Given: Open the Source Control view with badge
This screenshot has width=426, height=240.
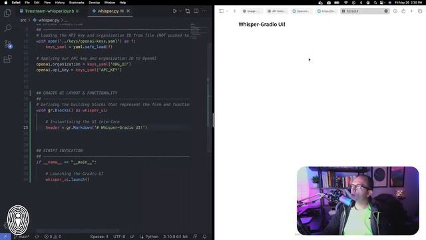Looking at the screenshot, I should (x=8, y=44).
